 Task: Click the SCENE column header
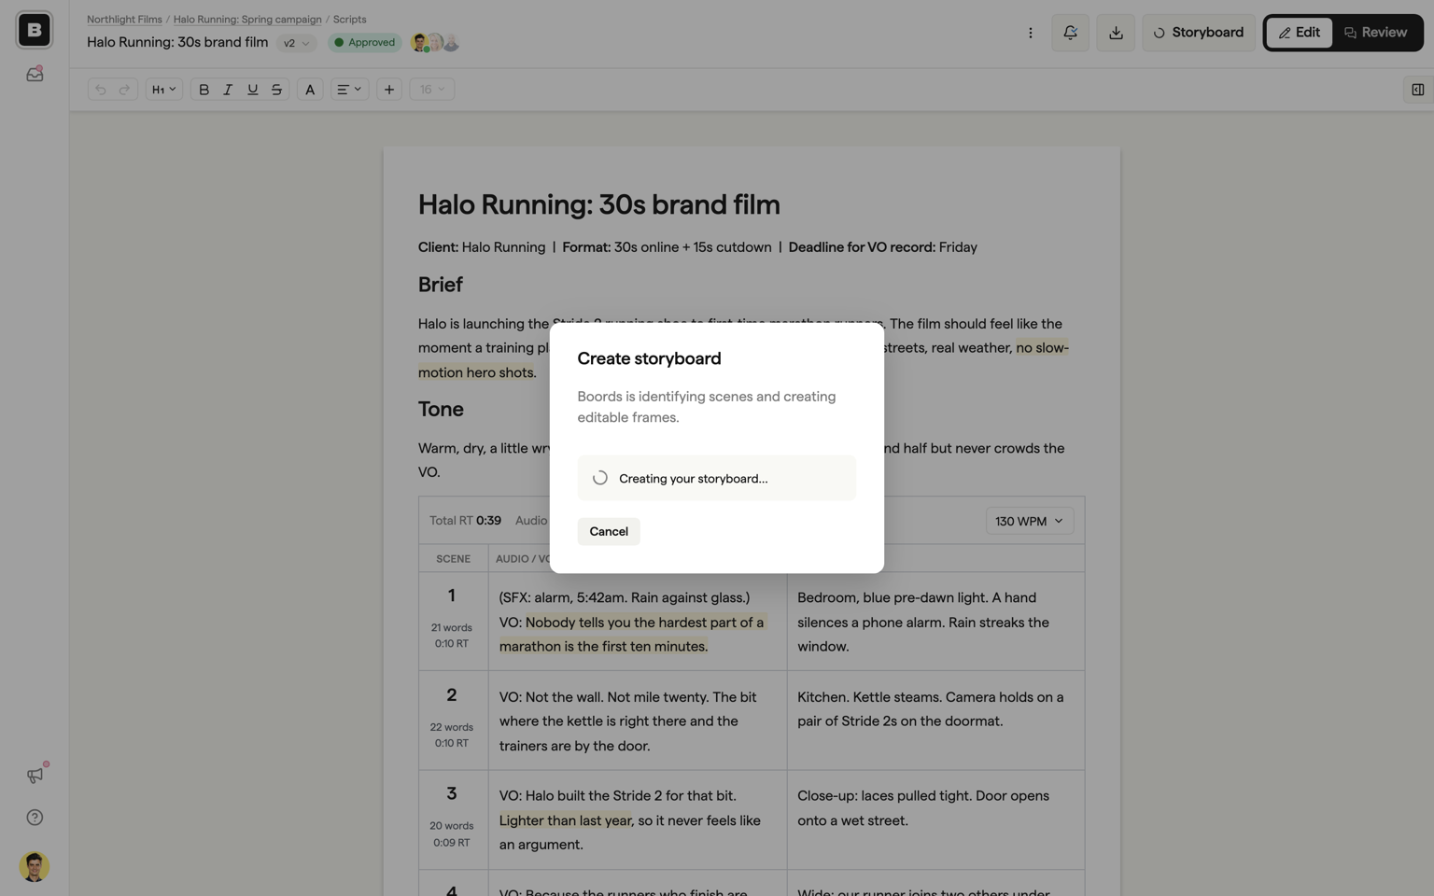click(453, 558)
